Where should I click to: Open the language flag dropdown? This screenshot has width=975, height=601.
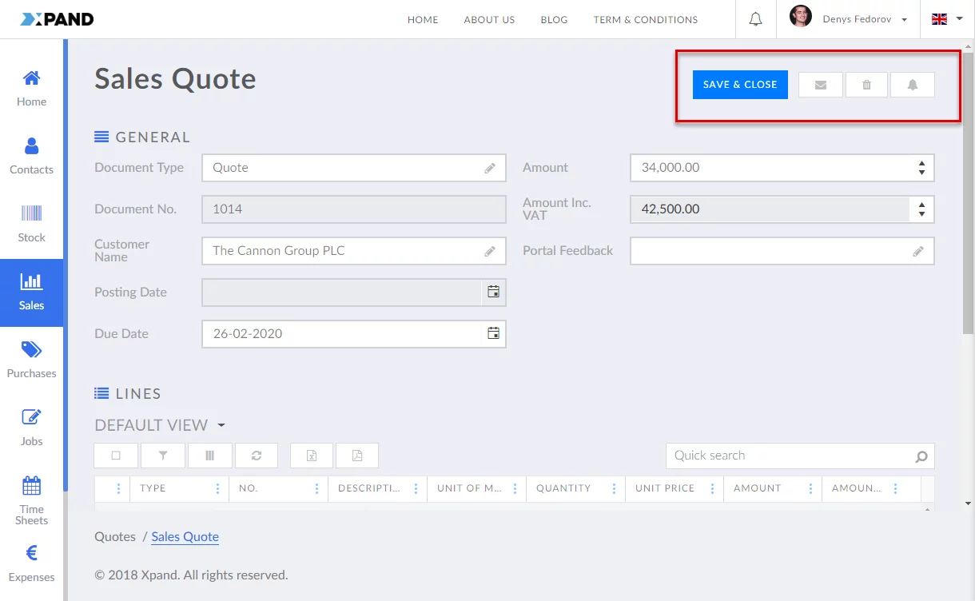(x=947, y=19)
